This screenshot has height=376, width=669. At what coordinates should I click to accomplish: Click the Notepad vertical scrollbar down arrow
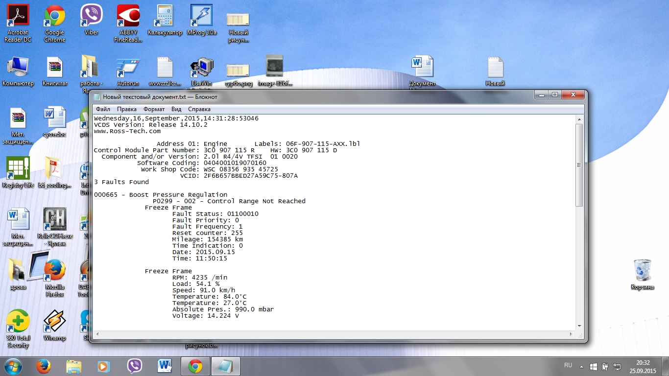click(579, 326)
